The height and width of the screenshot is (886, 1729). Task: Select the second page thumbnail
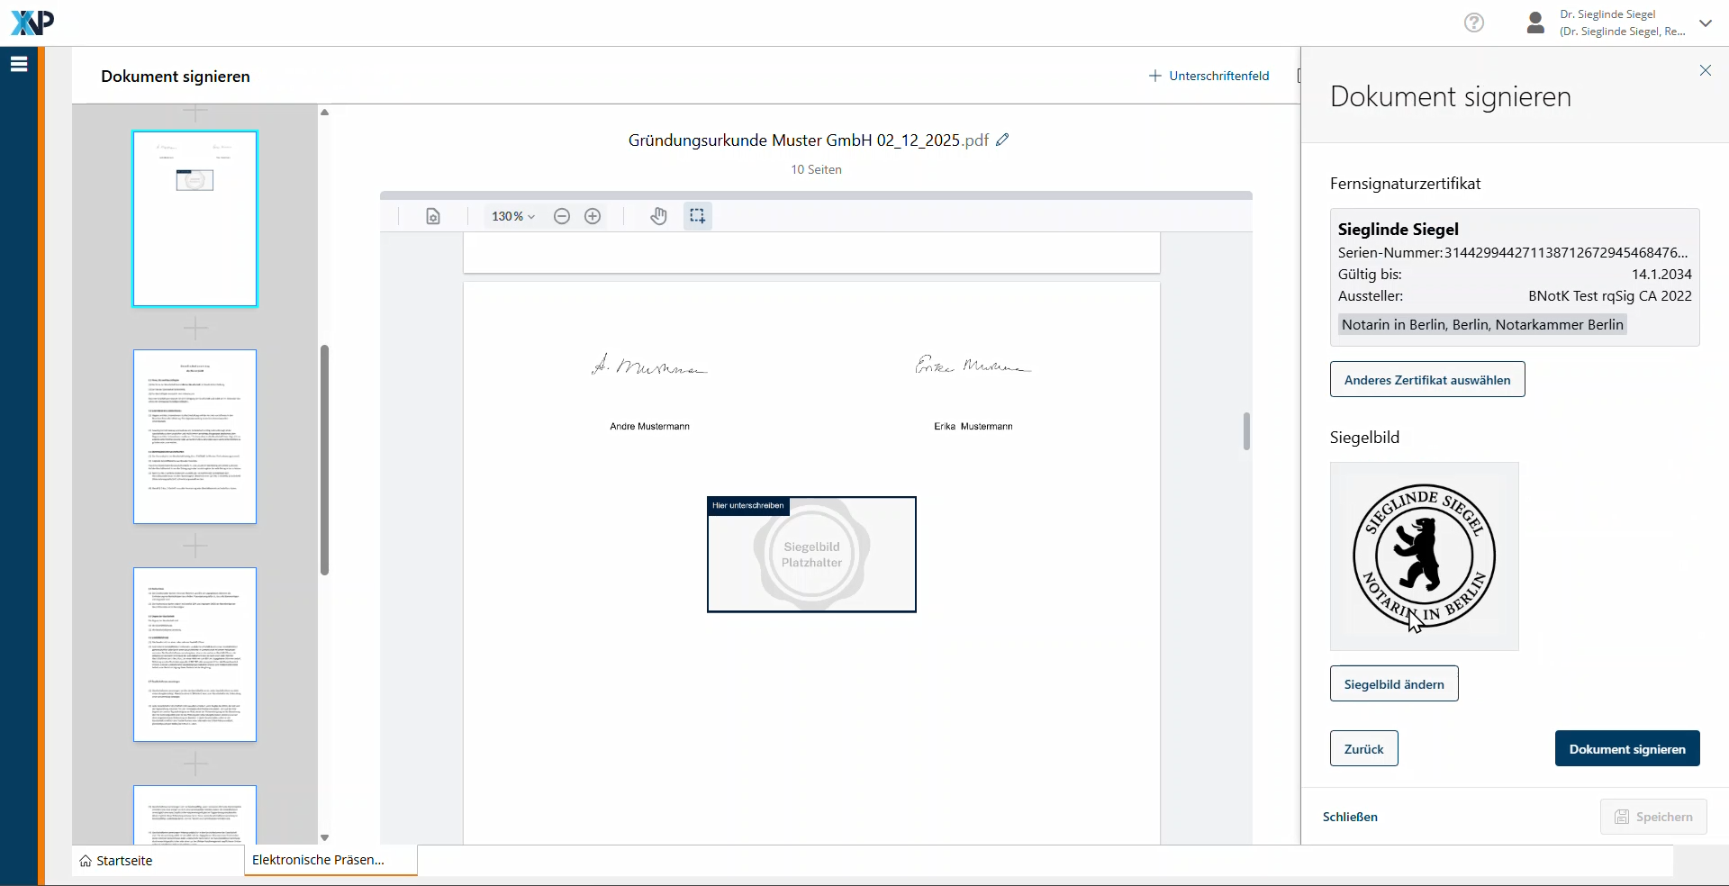[x=195, y=437]
